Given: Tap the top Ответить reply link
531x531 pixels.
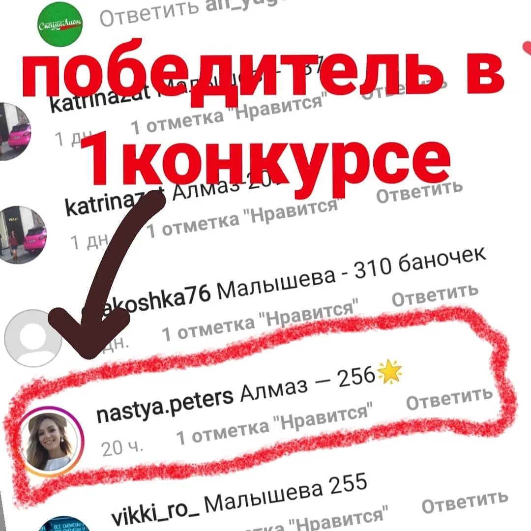Looking at the screenshot, I should 149,14.
